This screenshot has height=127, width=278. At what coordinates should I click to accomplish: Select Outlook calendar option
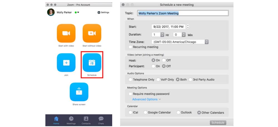178,112
